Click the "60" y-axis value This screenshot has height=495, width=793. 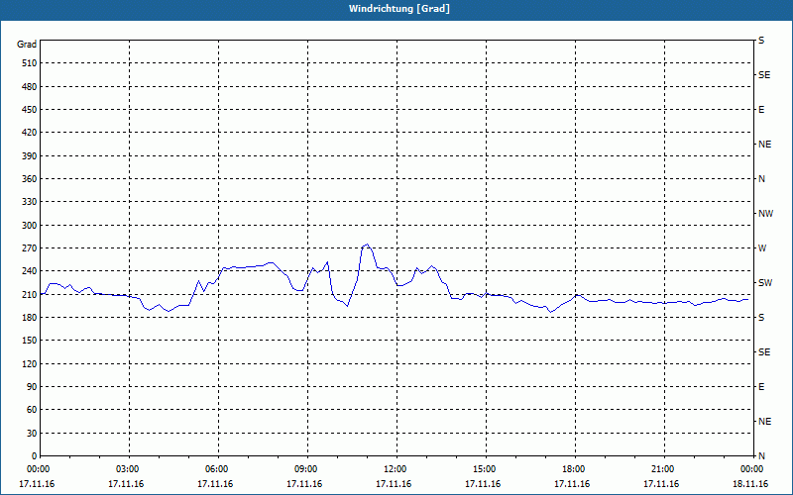tap(32, 410)
